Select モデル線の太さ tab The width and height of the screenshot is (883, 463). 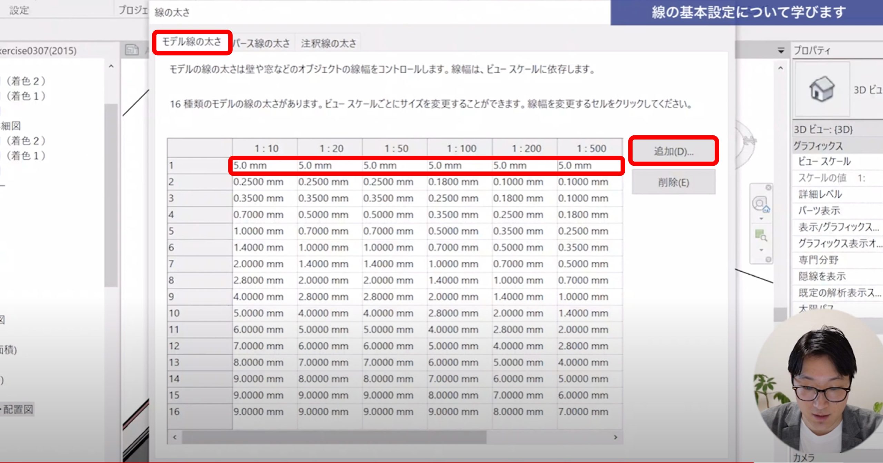[x=192, y=42]
